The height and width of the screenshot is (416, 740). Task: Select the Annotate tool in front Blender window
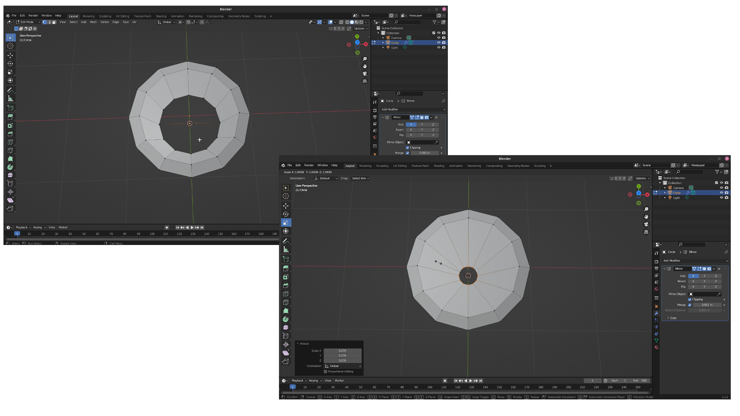pyautogui.click(x=286, y=241)
